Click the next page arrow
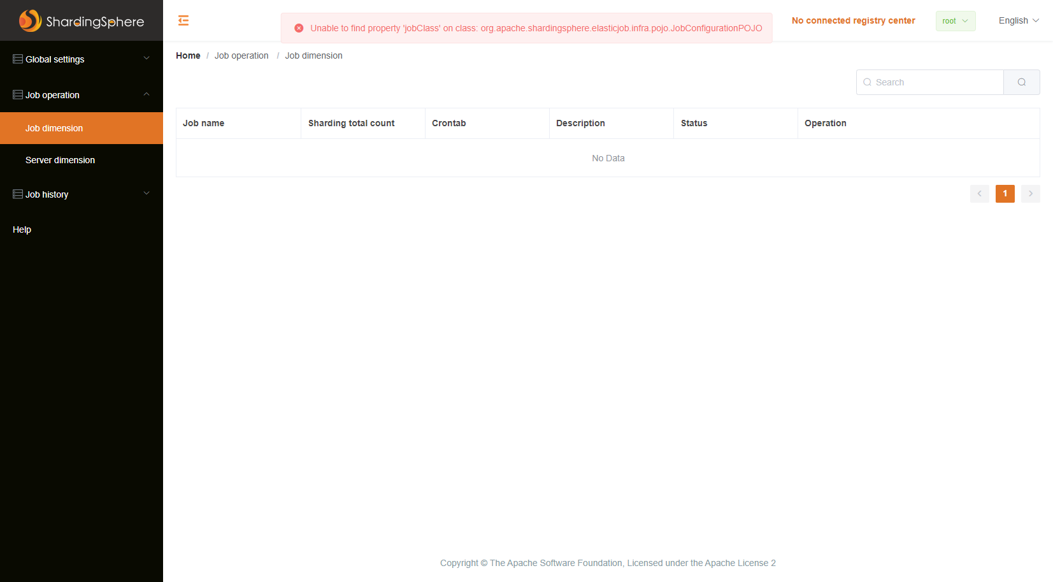The width and height of the screenshot is (1053, 582). pos(1030,194)
